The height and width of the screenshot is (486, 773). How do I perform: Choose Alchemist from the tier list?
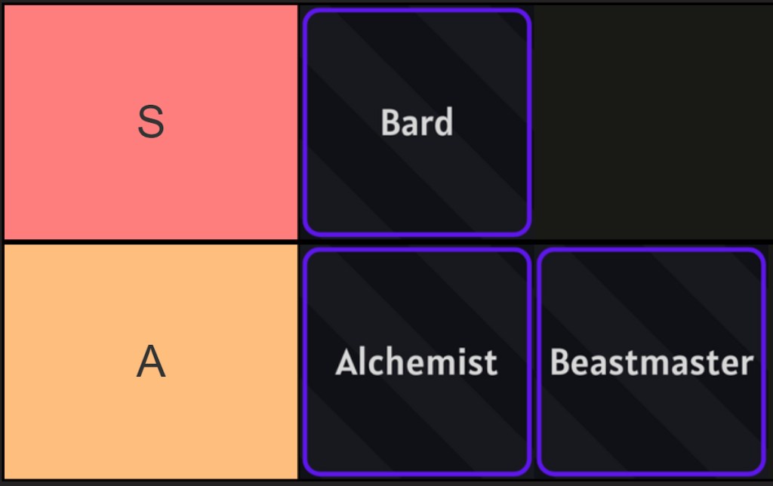tap(417, 362)
